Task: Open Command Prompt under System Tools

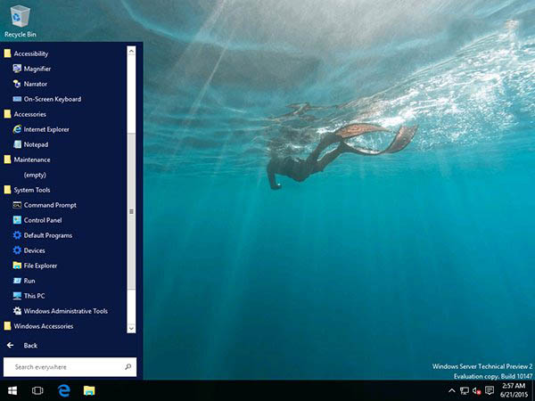Action: 45,205
